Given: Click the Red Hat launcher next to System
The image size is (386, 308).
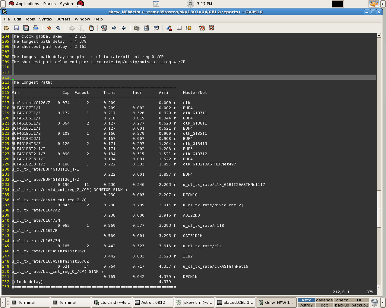Looking at the screenshot, I should click(x=81, y=4).
